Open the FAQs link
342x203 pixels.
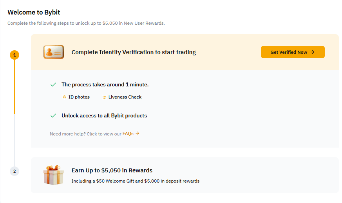coord(128,134)
